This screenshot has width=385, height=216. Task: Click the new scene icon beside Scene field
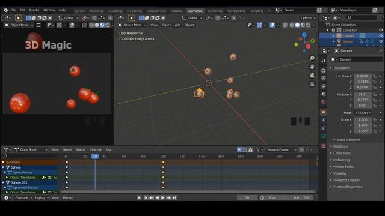319,10
